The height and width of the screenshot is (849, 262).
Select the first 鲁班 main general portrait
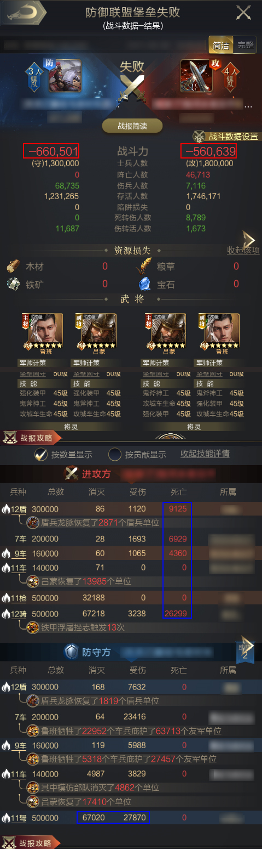pos(43,332)
